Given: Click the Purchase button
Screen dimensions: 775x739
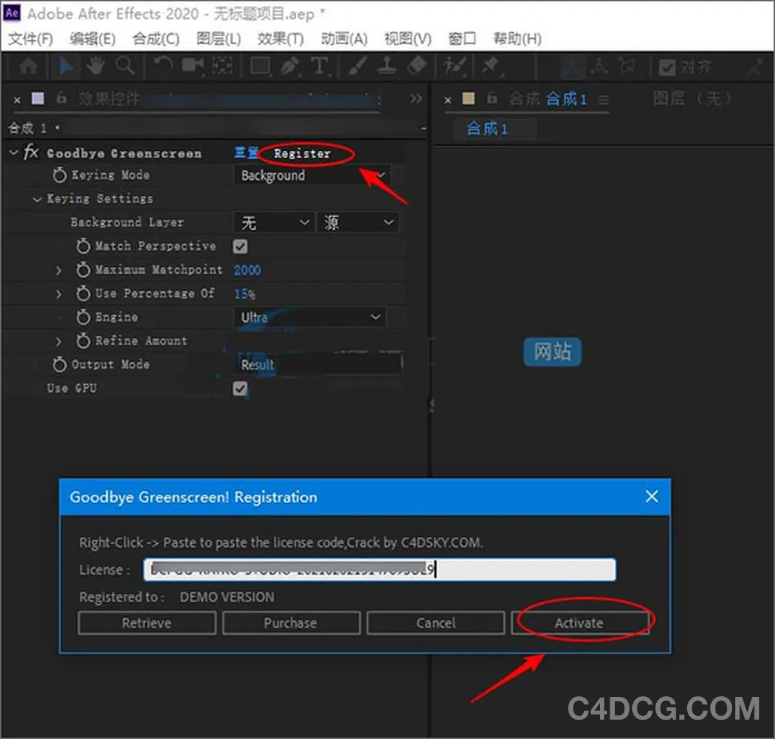Looking at the screenshot, I should (291, 623).
